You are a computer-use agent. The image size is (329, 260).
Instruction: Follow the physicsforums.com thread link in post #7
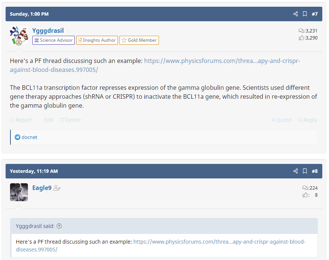point(222,61)
